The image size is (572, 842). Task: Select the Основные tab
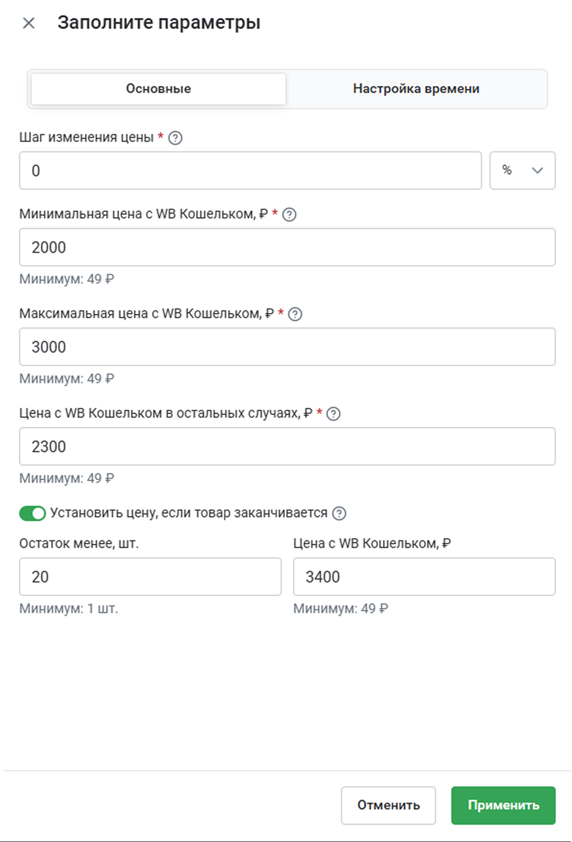(x=159, y=89)
